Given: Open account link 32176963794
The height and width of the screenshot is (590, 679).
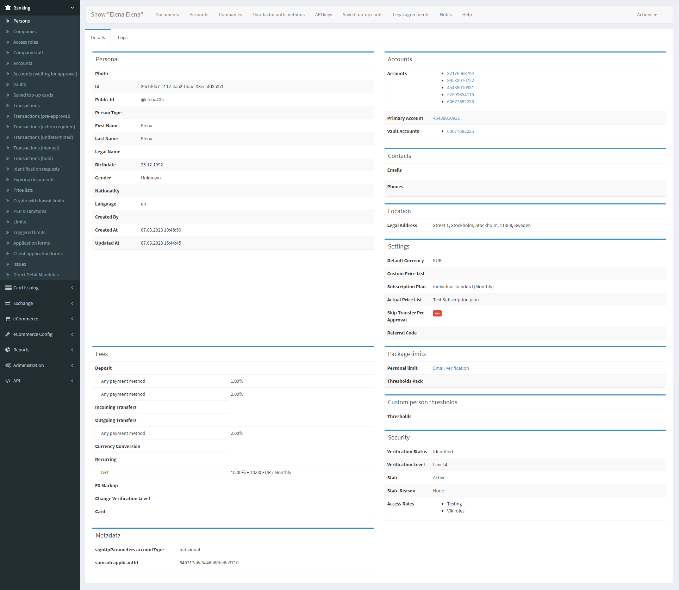Looking at the screenshot, I should tap(460, 73).
